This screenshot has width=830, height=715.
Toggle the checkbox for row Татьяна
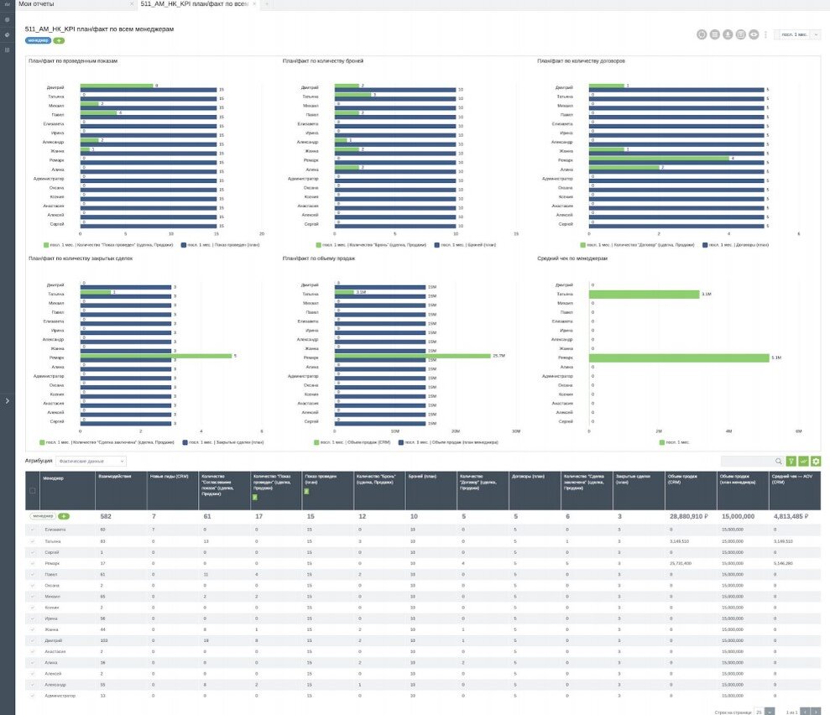tap(32, 541)
